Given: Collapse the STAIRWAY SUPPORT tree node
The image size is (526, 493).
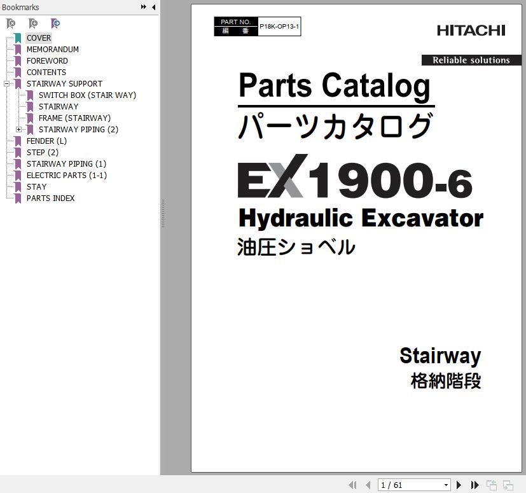Looking at the screenshot, I should point(6,83).
